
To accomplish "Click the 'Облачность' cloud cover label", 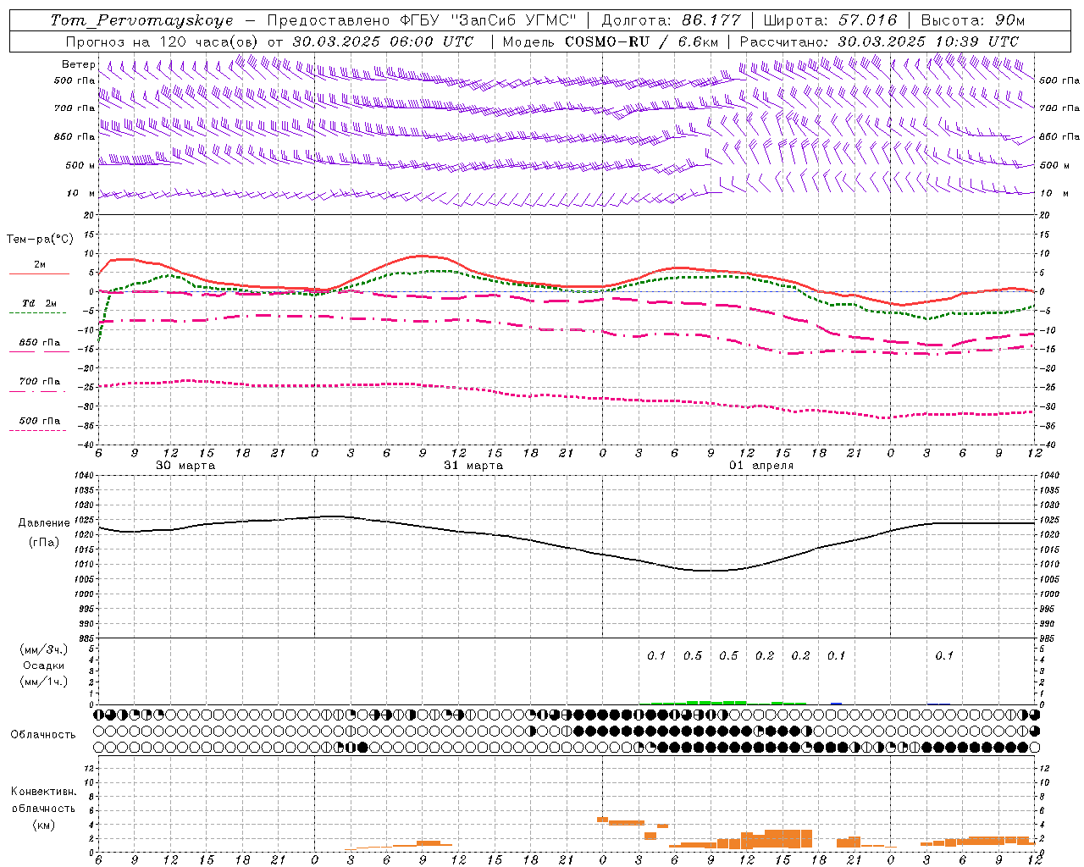I will (42, 735).
